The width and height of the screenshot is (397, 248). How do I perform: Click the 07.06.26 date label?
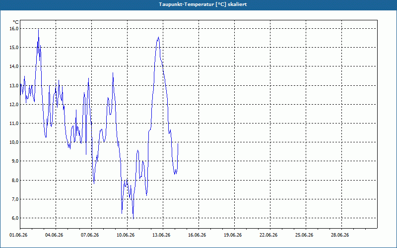tap(90, 235)
